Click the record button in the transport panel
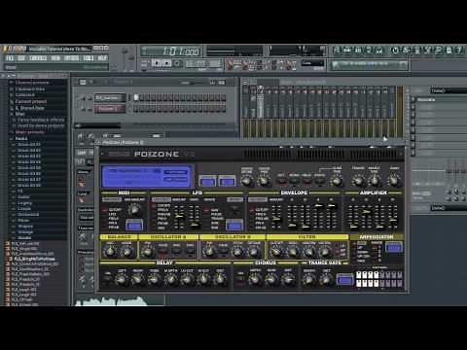467x350 pixels. (177, 63)
